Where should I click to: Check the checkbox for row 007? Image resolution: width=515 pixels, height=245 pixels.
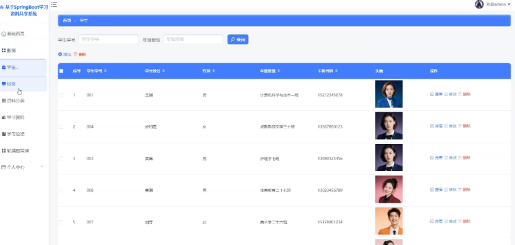pyautogui.click(x=61, y=222)
